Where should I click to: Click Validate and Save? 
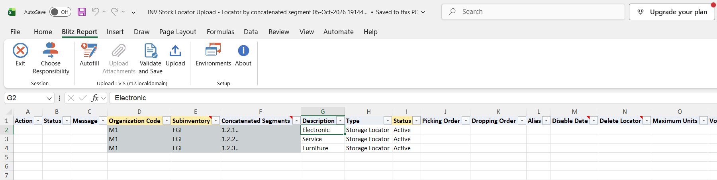151,59
